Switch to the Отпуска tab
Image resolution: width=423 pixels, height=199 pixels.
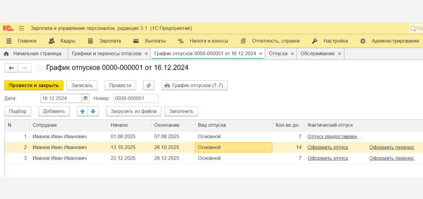tap(278, 54)
